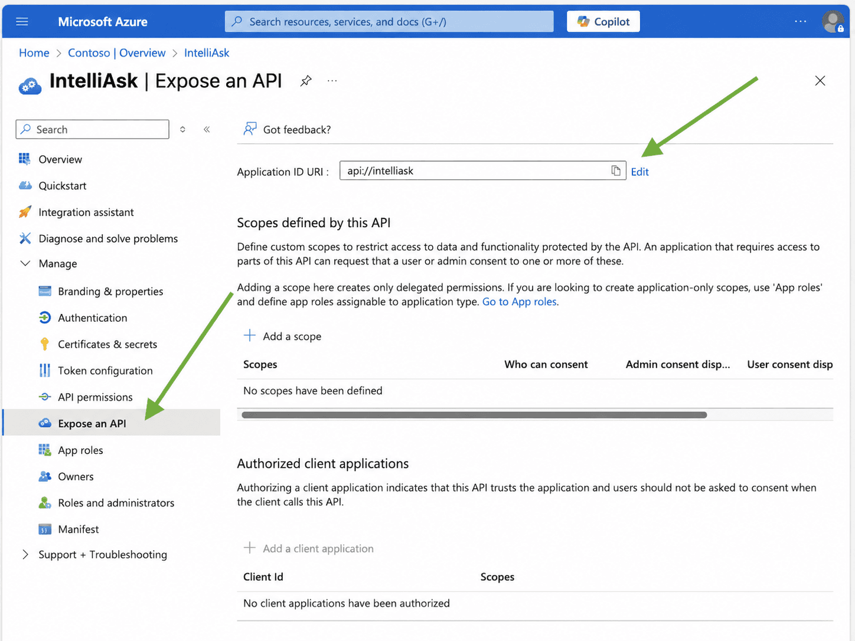Go to Microsoft Azure home logo text
This screenshot has width=855, height=641.
click(x=103, y=22)
